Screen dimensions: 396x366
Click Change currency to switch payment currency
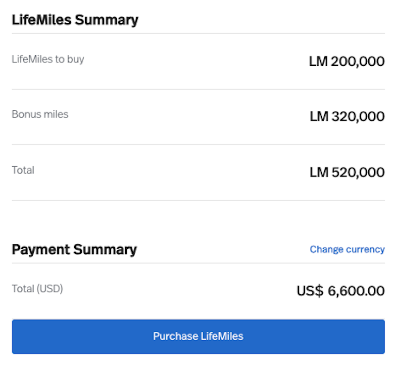347,249
